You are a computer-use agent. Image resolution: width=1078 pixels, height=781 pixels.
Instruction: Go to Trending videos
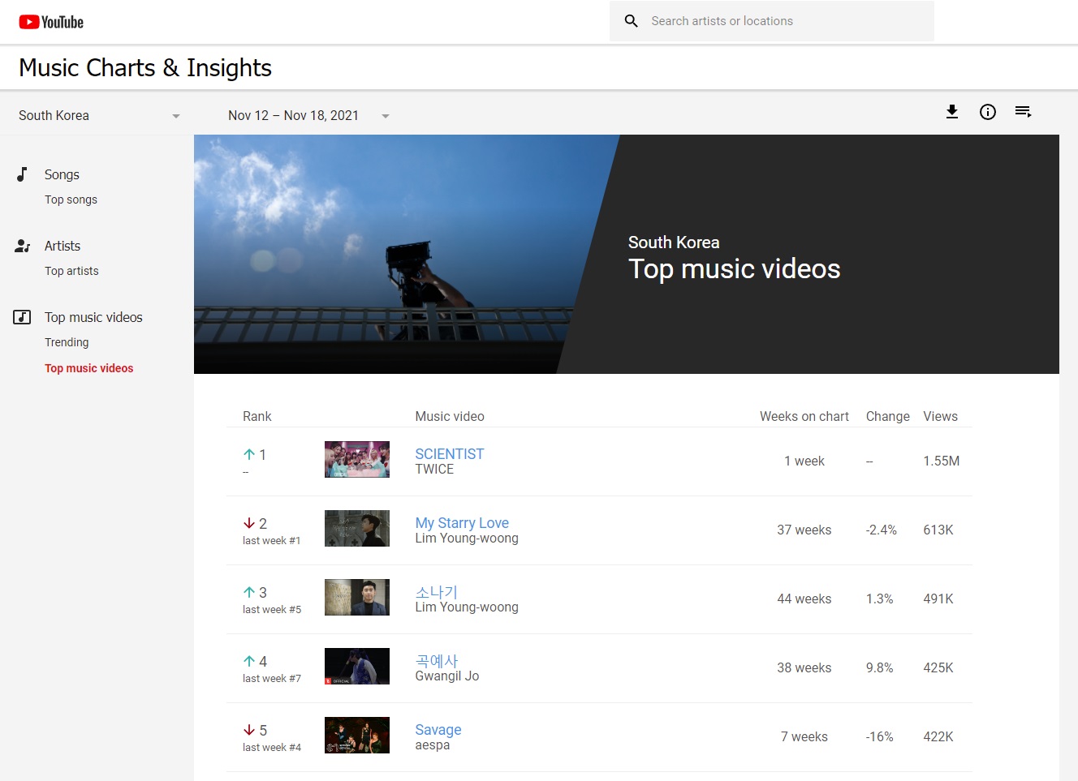point(67,342)
